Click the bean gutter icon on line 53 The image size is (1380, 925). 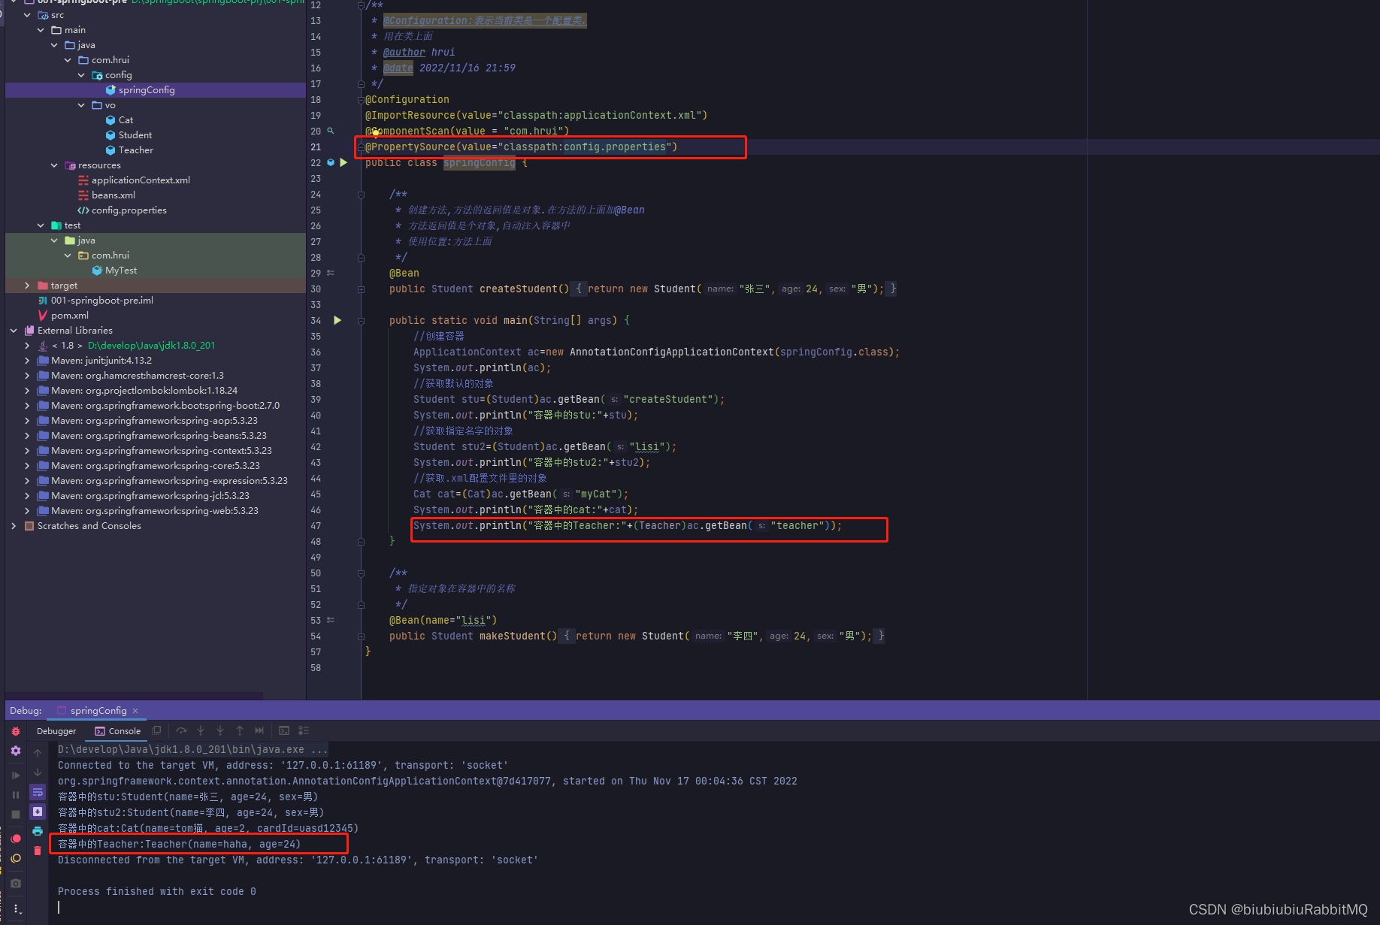pyautogui.click(x=331, y=620)
